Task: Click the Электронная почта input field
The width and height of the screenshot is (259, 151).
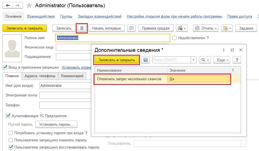Action: [65, 95]
